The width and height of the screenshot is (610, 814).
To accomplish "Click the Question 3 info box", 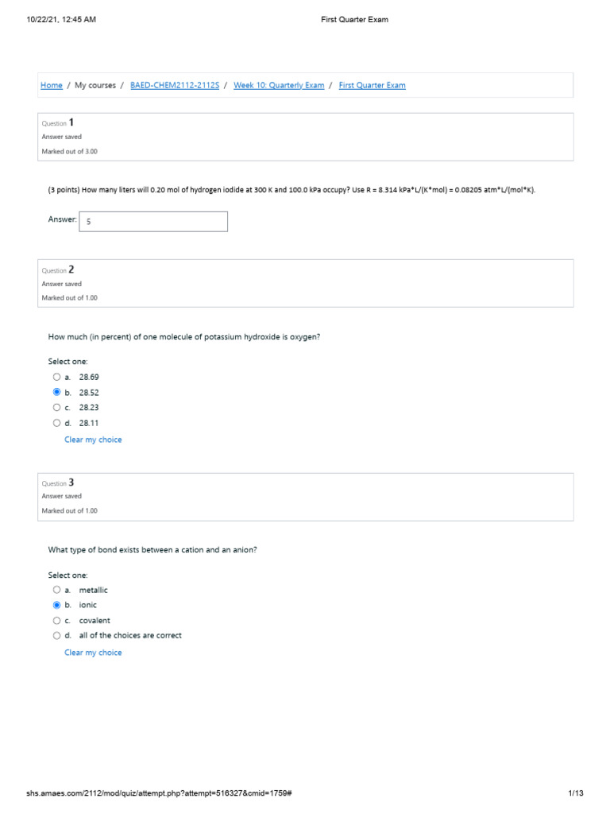I will coord(306,497).
